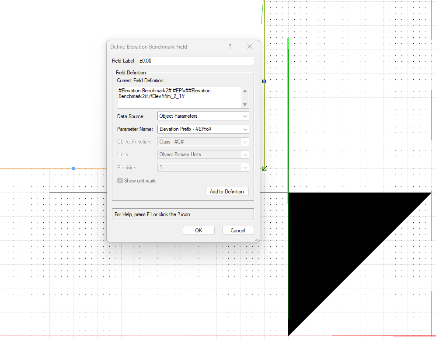The image size is (436, 340).
Task: Click the Field Label input box
Action: [196, 61]
